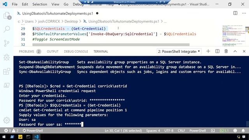Click the terminal vertical scrollbar

(x=247, y=124)
